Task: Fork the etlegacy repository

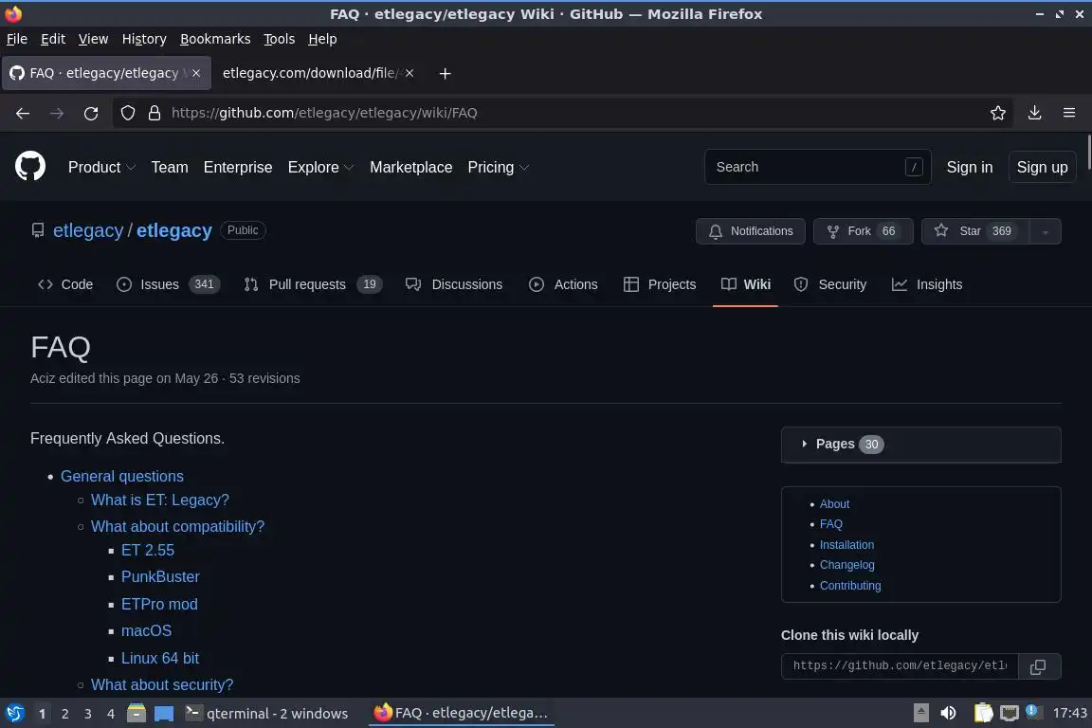Action: point(863,231)
